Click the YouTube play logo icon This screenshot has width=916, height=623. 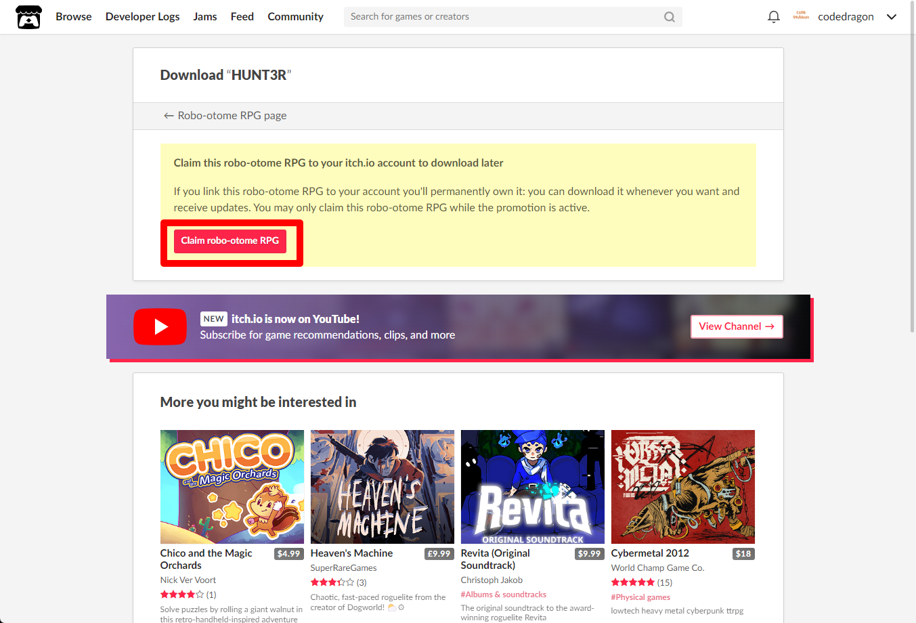coord(160,327)
